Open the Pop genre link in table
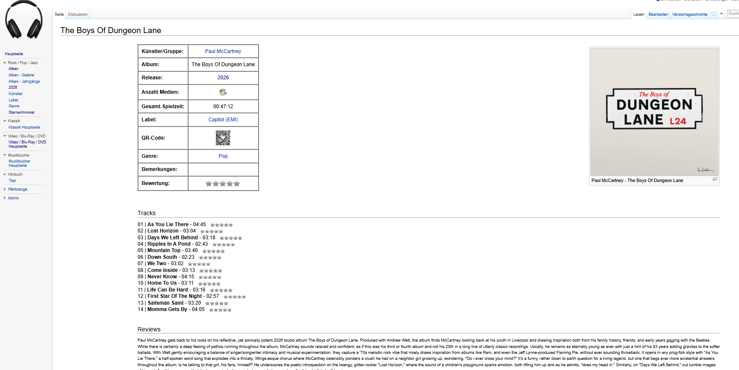The image size is (739, 370). point(223,156)
